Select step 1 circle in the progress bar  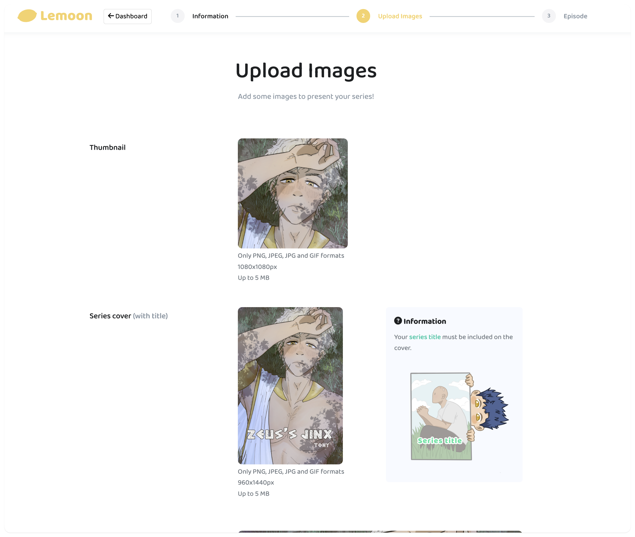pos(178,16)
